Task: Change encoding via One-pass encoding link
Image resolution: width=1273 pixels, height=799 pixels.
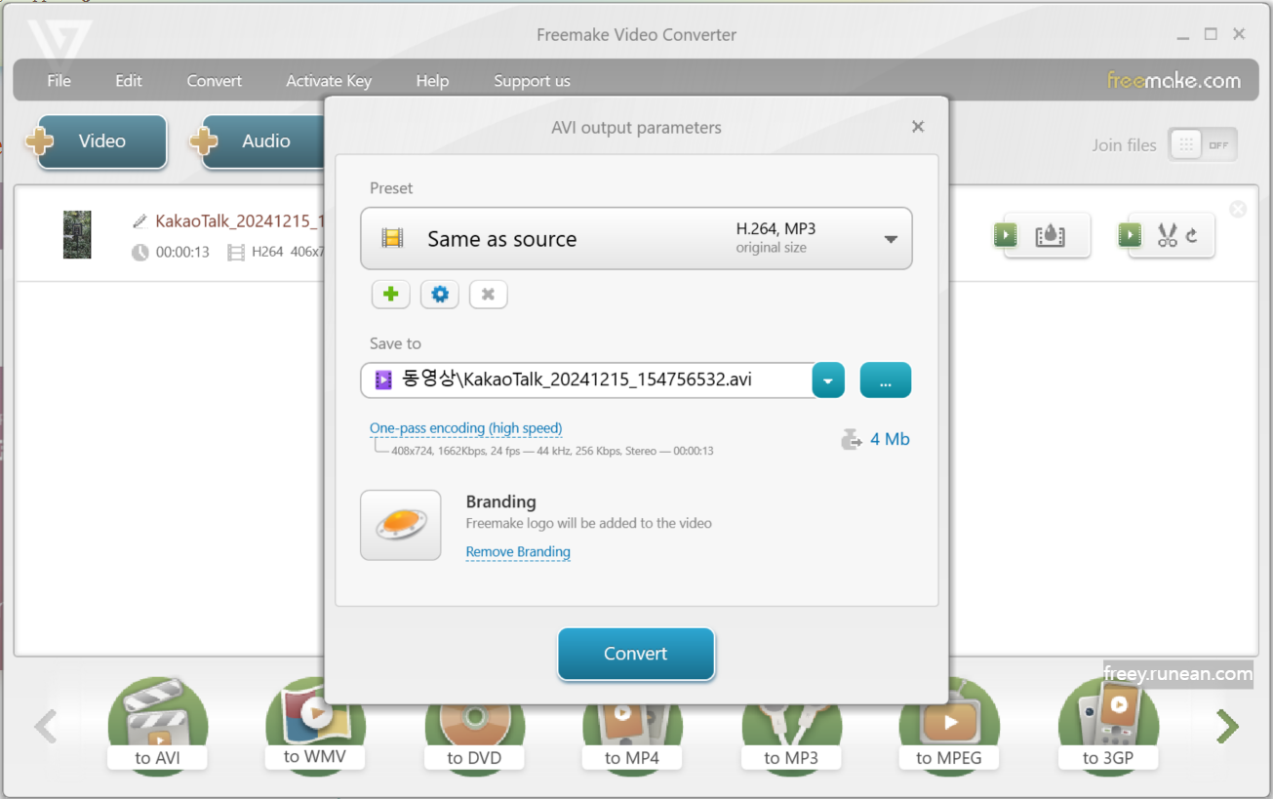Action: pos(465,428)
